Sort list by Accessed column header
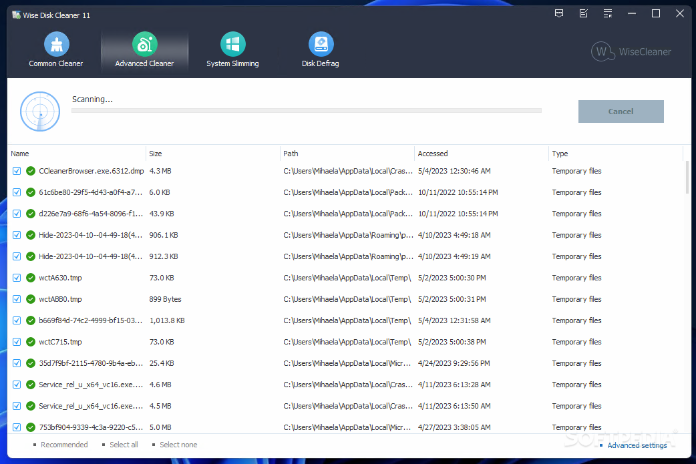Screen dimensions: 696x464 [x=482, y=154]
